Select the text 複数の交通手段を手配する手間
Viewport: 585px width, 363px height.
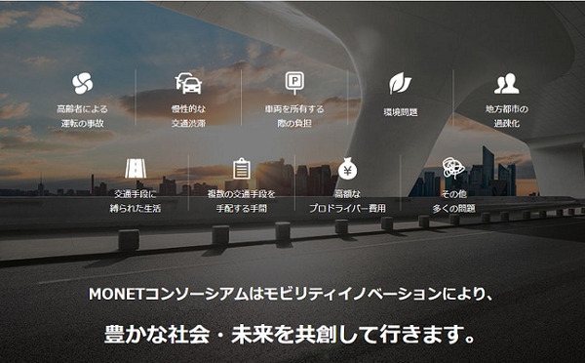pos(242,201)
